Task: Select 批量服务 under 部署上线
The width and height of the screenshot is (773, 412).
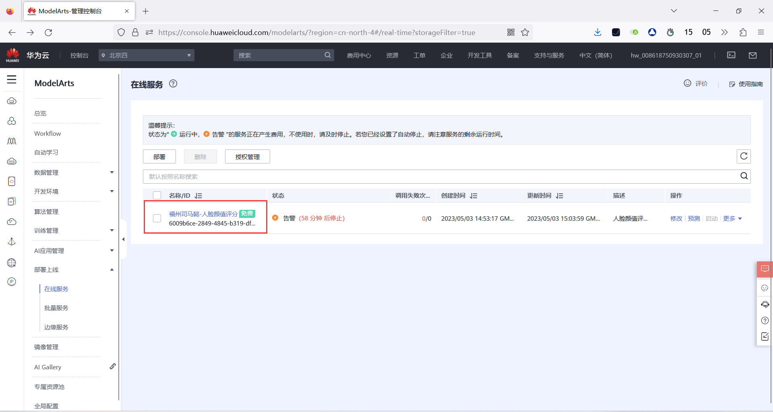Action: [x=56, y=308]
